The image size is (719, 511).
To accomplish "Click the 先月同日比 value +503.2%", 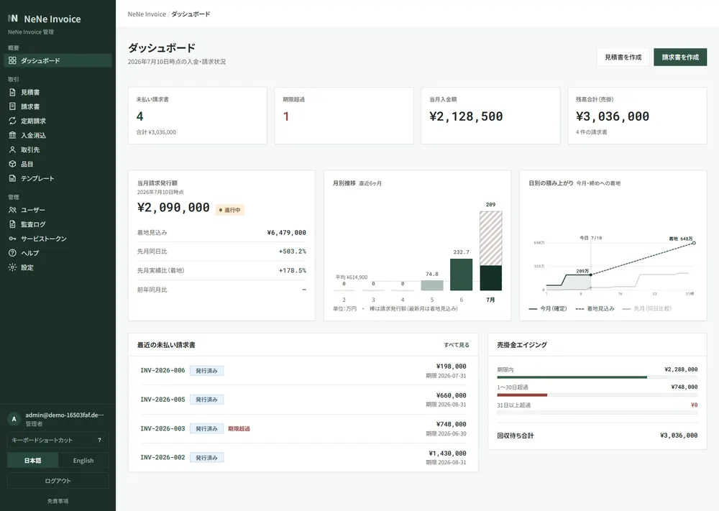I will click(293, 252).
